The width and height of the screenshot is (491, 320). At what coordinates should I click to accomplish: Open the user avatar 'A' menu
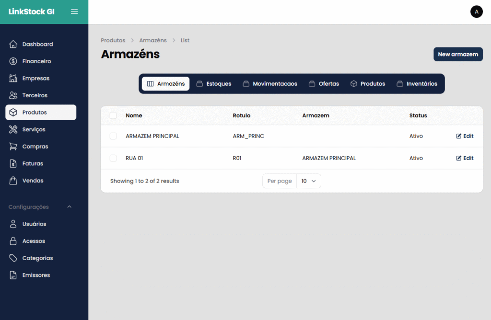click(x=476, y=11)
